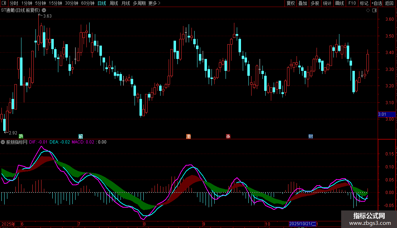Click the diamond icon near the price axis
The image size is (397, 228).
pos(368,11)
